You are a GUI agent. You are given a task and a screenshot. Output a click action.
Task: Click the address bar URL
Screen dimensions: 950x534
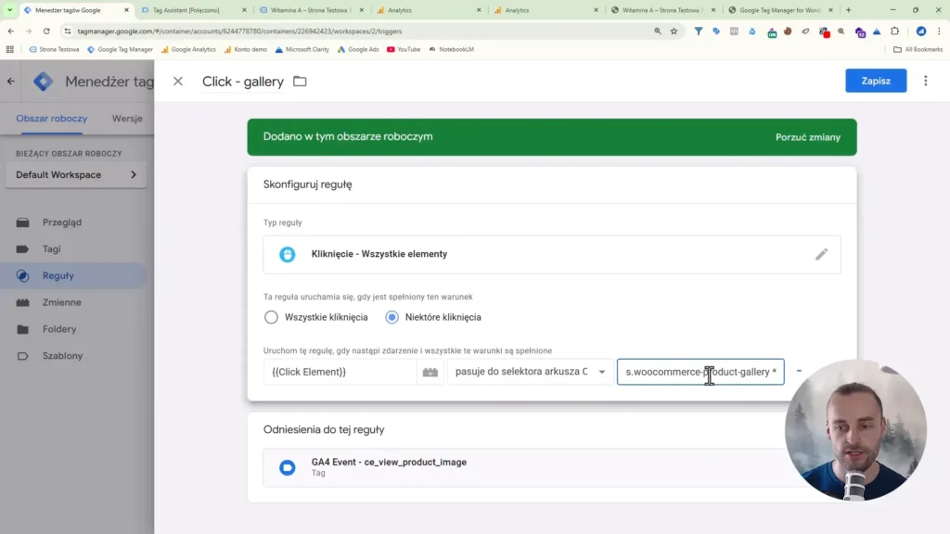pyautogui.click(x=239, y=31)
